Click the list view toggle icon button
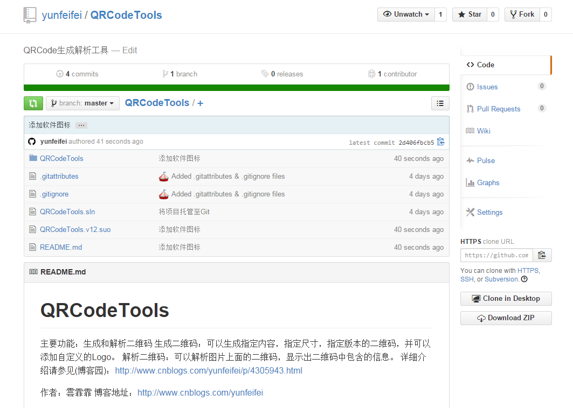 coord(440,103)
